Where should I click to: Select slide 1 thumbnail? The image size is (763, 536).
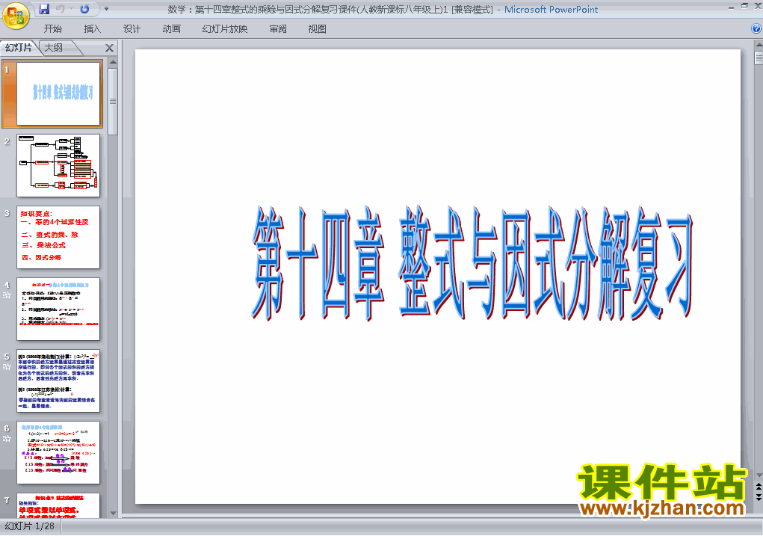tap(58, 93)
